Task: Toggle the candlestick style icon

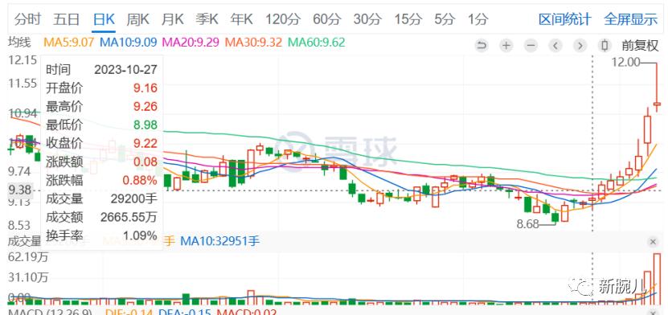Action: (604, 45)
